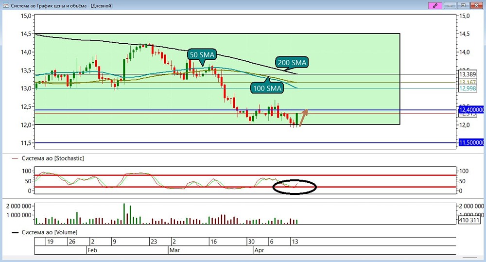The height and width of the screenshot is (262, 486).
Task: Click date 13 on the time axis
Action: tap(295, 242)
